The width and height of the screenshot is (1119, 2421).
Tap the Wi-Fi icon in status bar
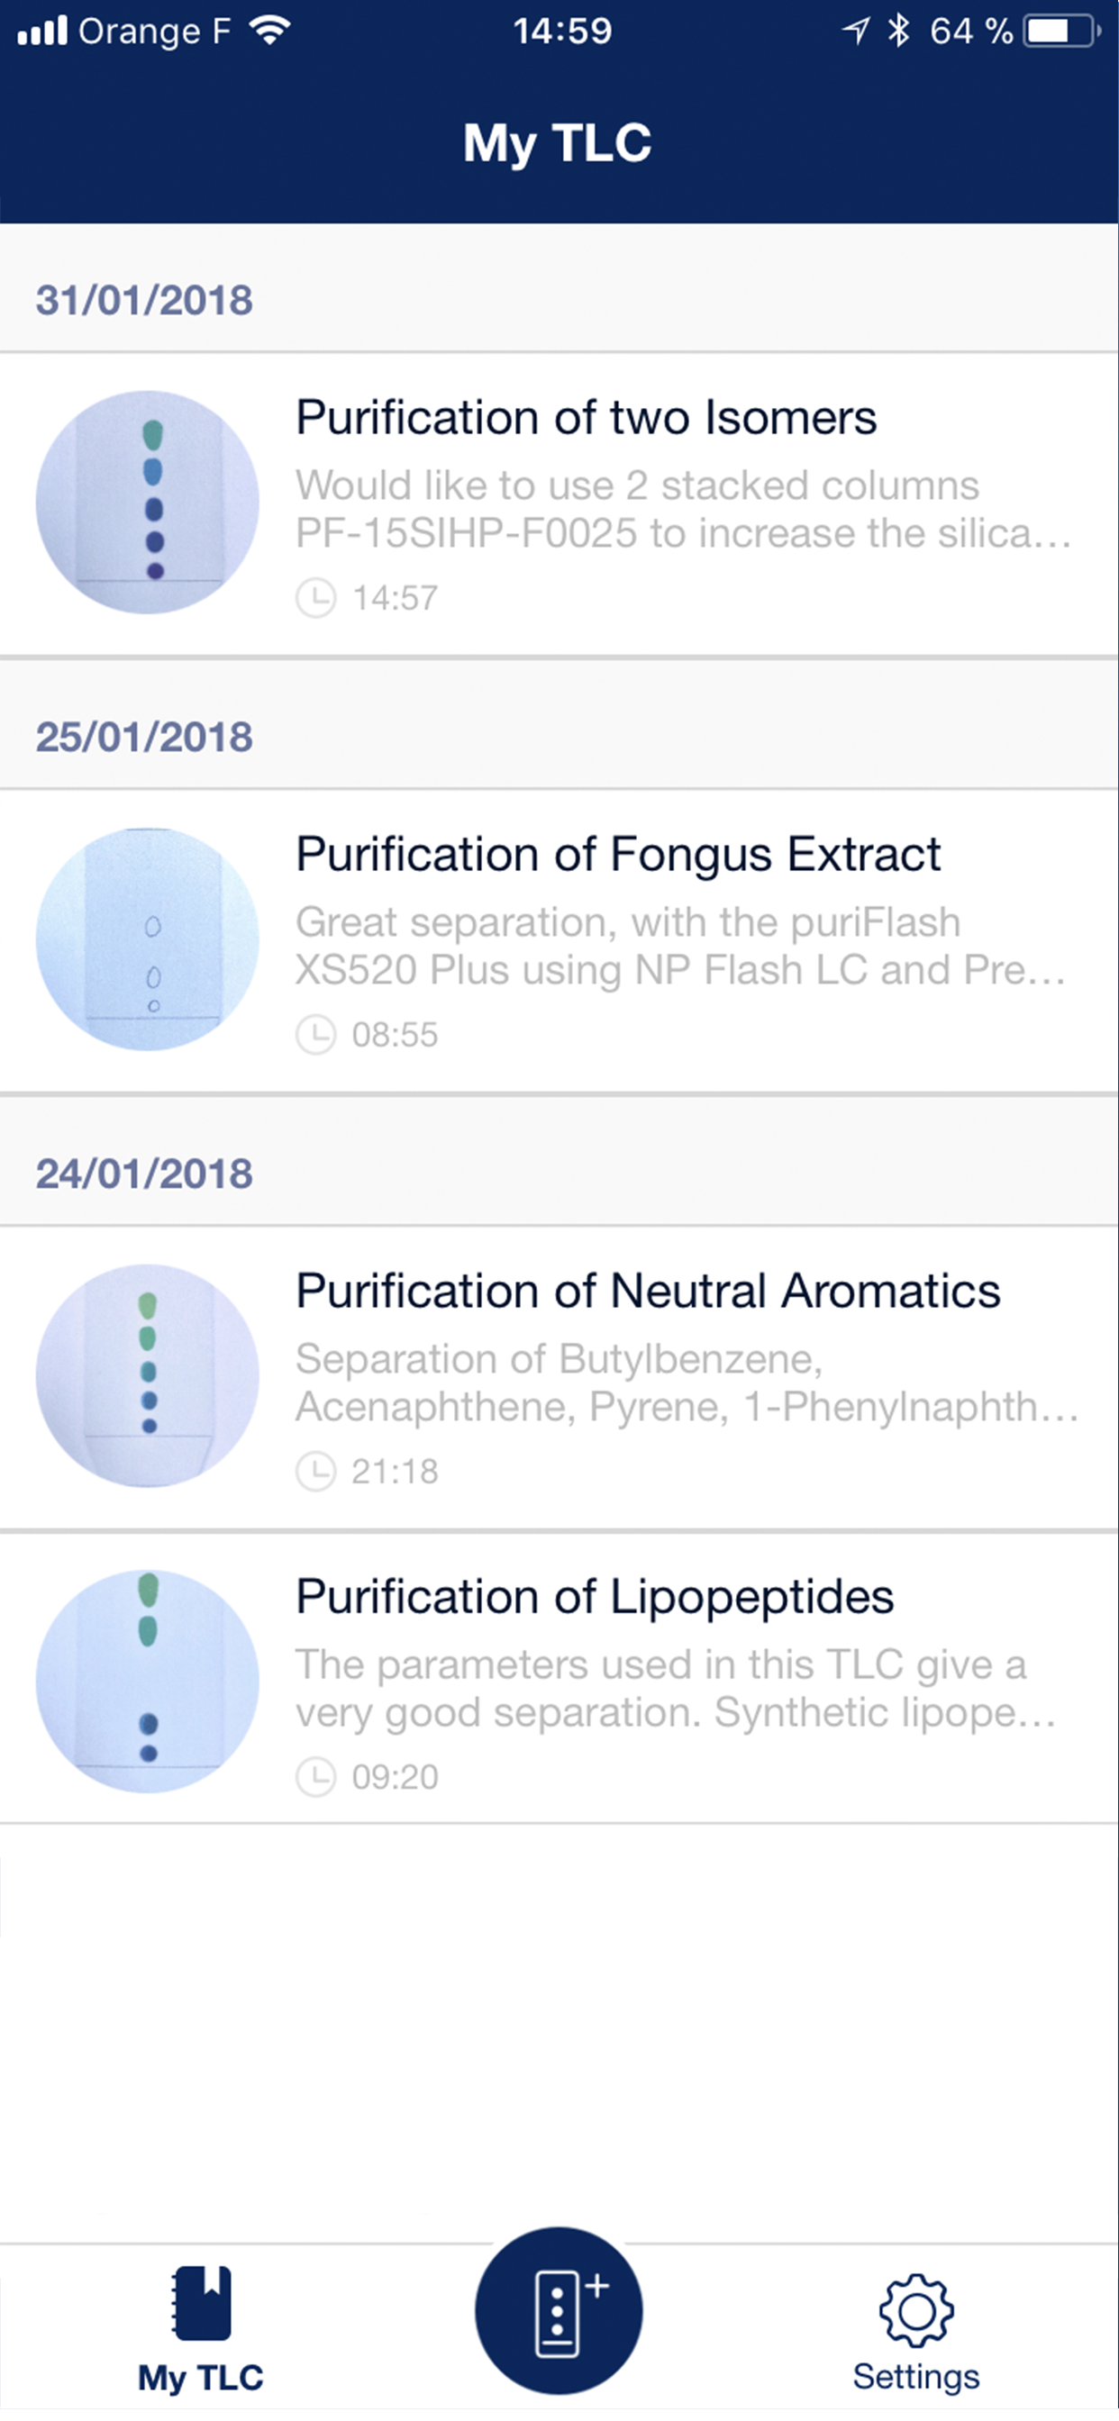click(270, 32)
